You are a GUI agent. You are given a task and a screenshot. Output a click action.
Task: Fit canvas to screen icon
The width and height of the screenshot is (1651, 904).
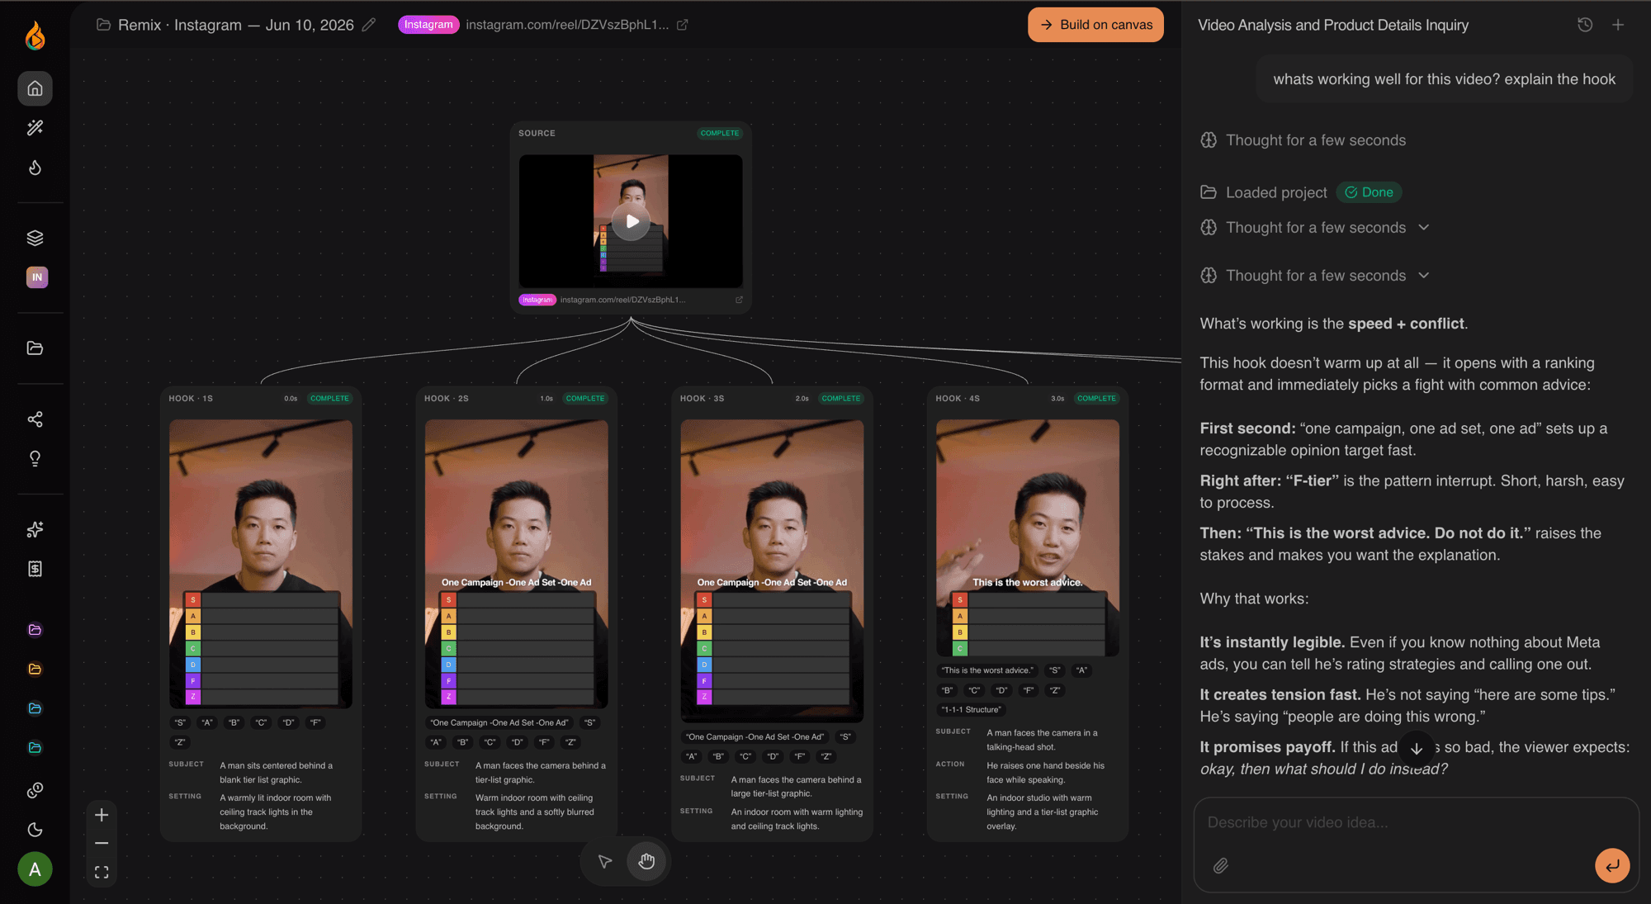point(102,873)
